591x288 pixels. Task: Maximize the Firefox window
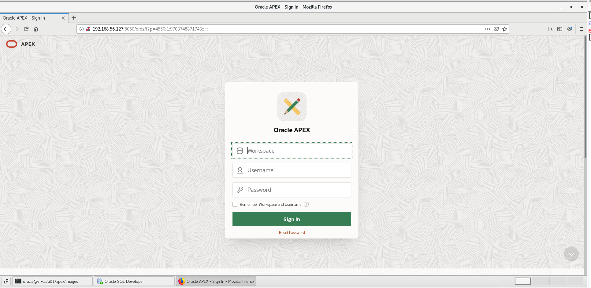571,7
